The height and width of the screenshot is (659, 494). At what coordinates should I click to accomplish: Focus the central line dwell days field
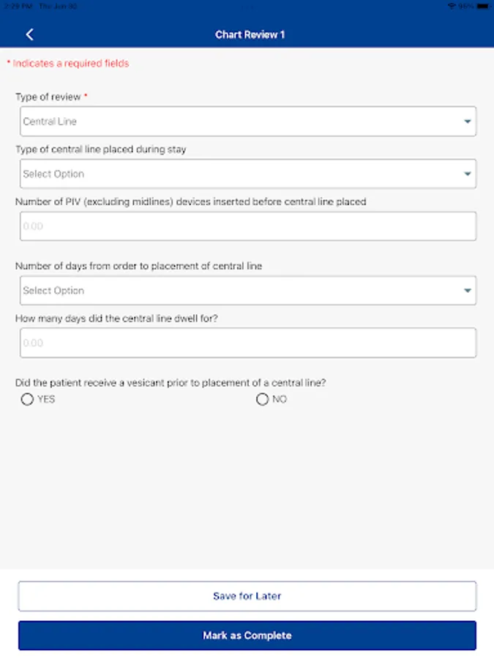(x=247, y=343)
